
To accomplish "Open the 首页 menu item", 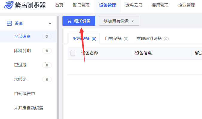I will coord(59,5).
